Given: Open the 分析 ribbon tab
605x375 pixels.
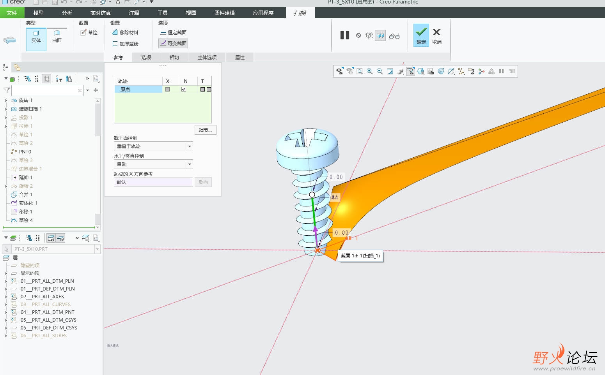Looking at the screenshot, I should (x=67, y=13).
